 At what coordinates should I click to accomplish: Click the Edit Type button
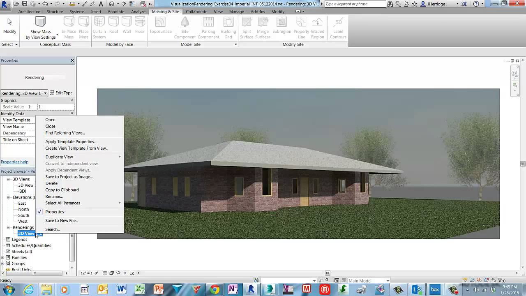pyautogui.click(x=61, y=93)
